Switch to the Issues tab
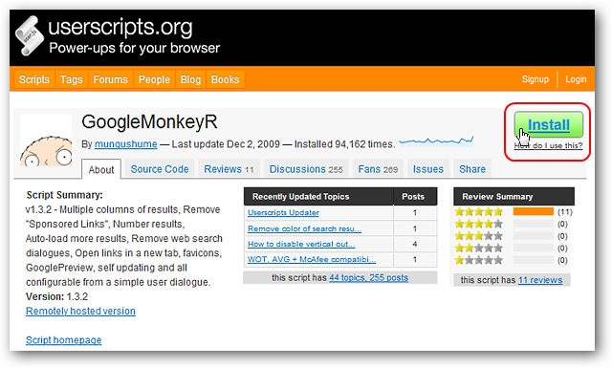Viewport: 612px width, 368px height. click(428, 169)
